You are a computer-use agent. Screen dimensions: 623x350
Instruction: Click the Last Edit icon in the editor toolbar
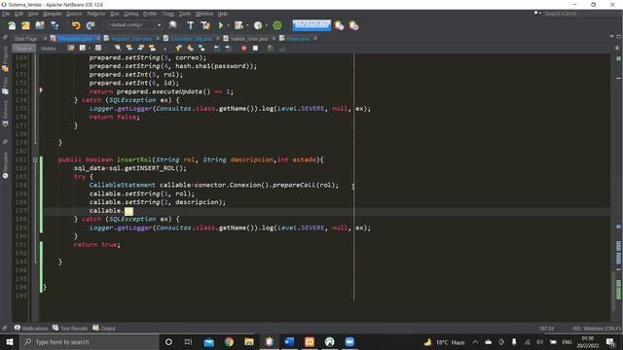(71, 48)
